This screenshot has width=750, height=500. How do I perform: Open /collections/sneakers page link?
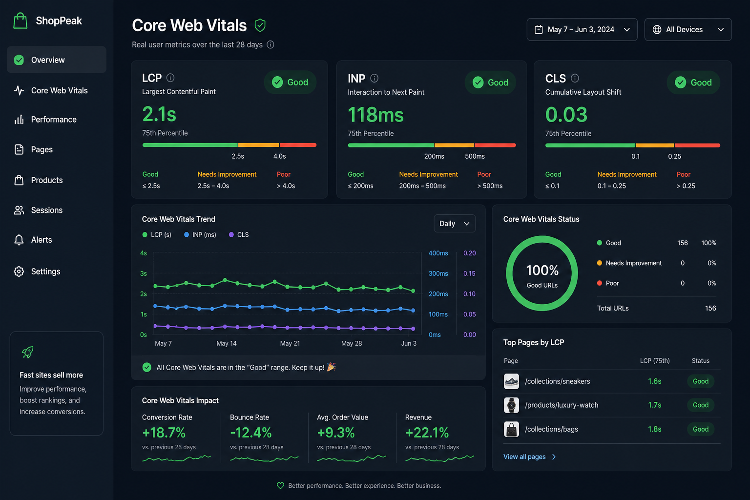click(x=558, y=381)
